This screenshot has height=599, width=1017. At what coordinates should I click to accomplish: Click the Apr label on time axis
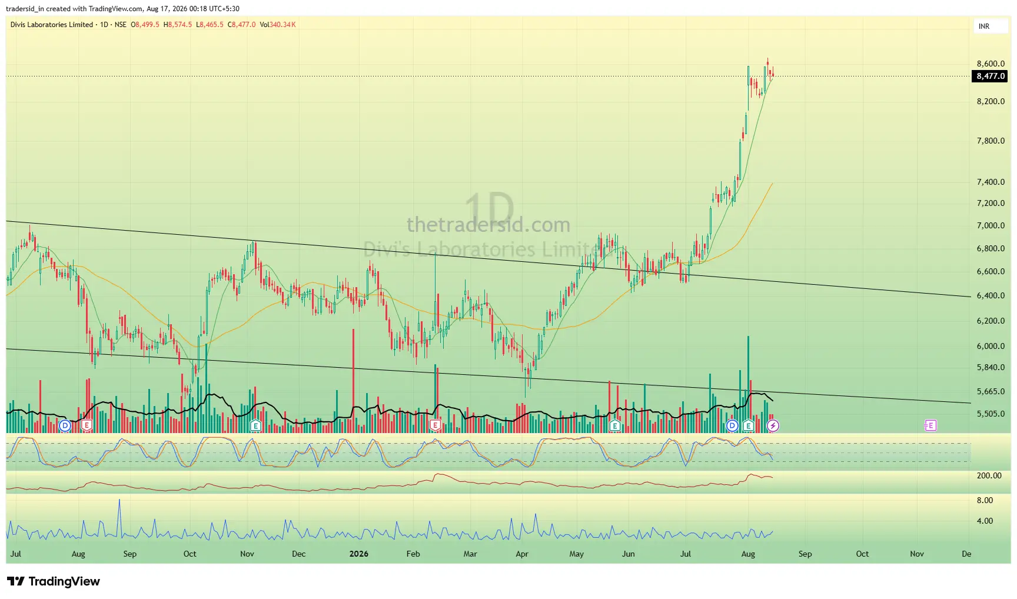pos(522,554)
